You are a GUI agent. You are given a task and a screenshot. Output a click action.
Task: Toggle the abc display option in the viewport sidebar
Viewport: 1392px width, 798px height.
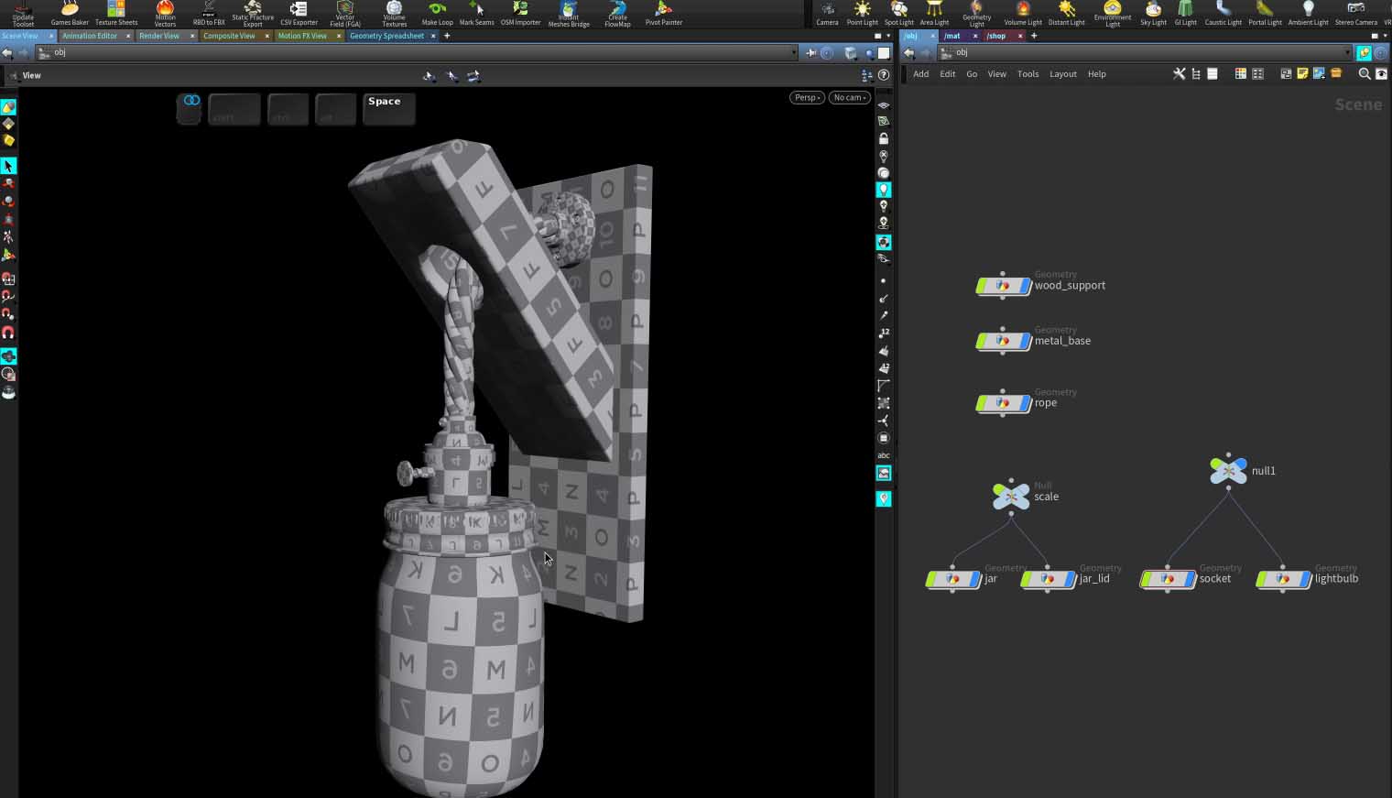point(884,455)
